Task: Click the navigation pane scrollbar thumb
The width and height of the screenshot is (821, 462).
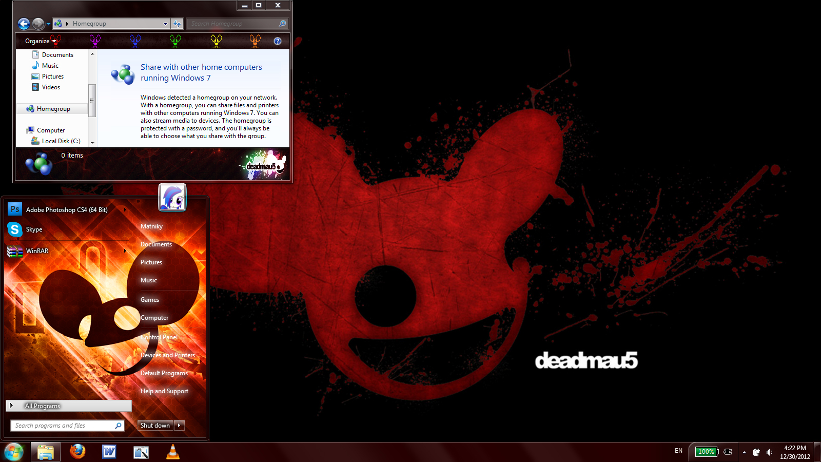Action: click(92, 101)
